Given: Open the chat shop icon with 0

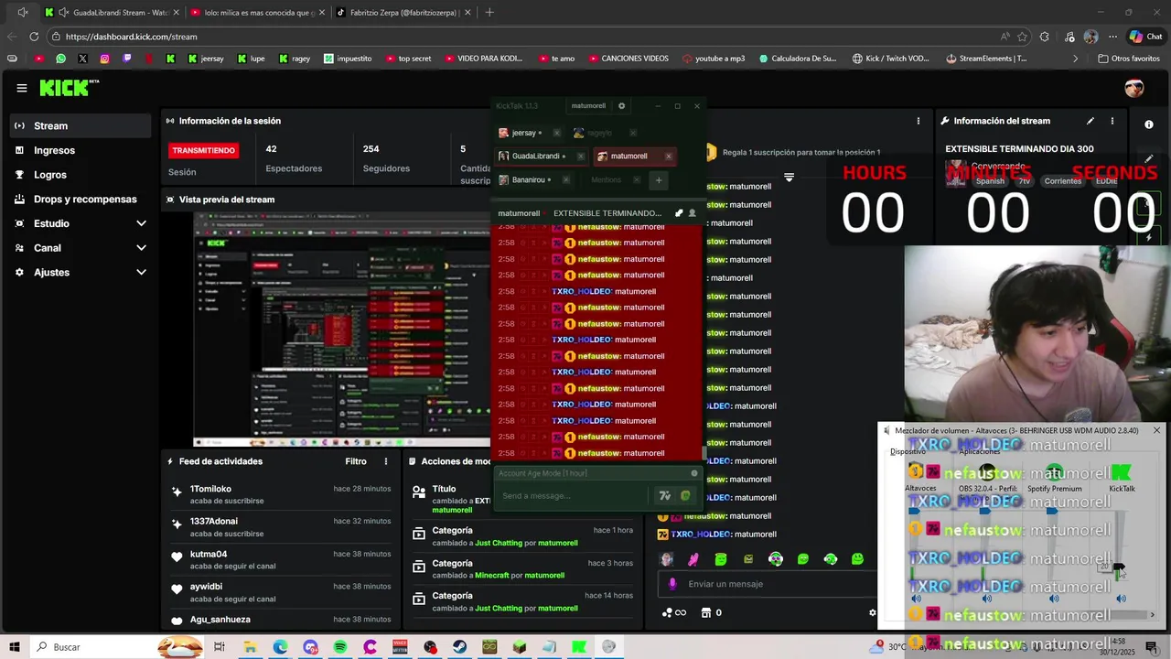Looking at the screenshot, I should coord(711,613).
